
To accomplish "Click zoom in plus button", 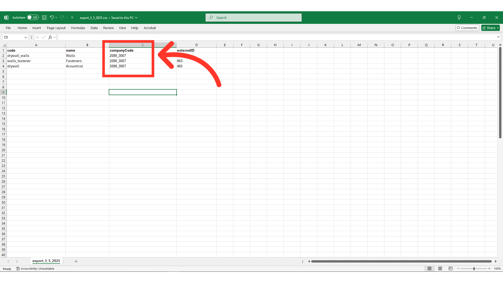I will point(489,269).
